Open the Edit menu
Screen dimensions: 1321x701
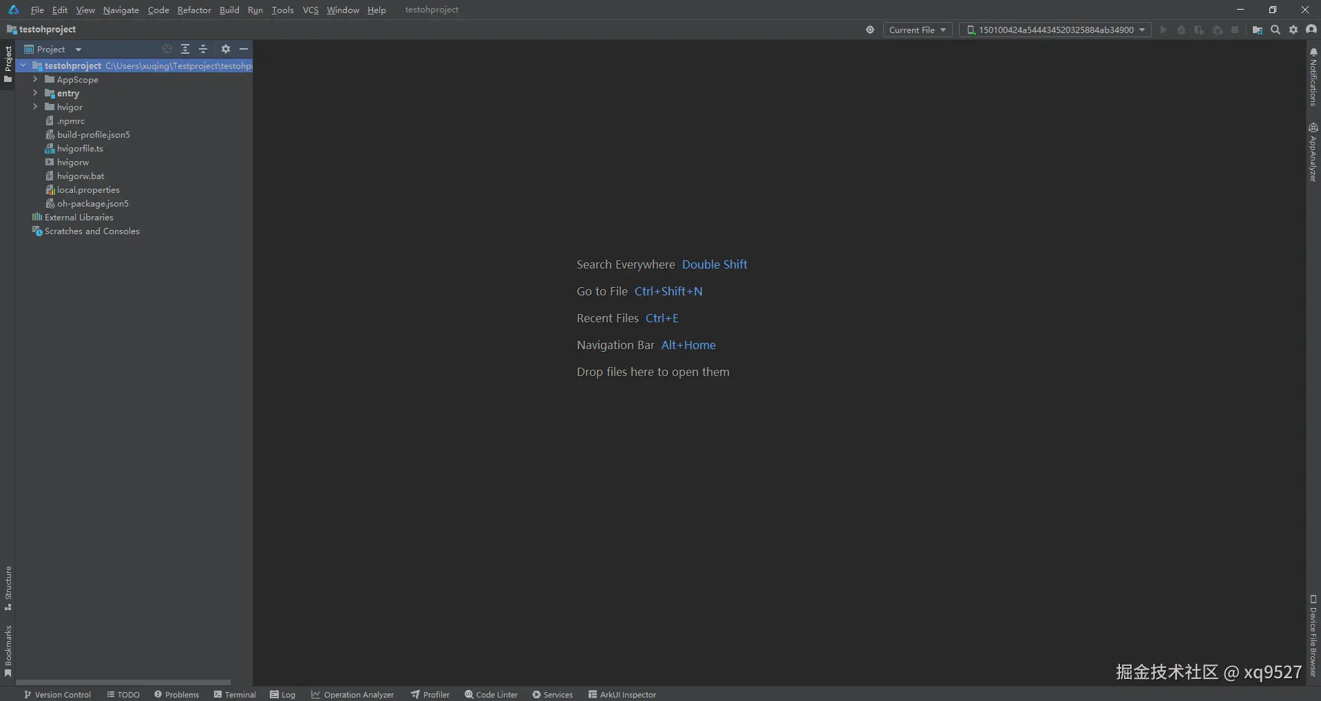60,10
